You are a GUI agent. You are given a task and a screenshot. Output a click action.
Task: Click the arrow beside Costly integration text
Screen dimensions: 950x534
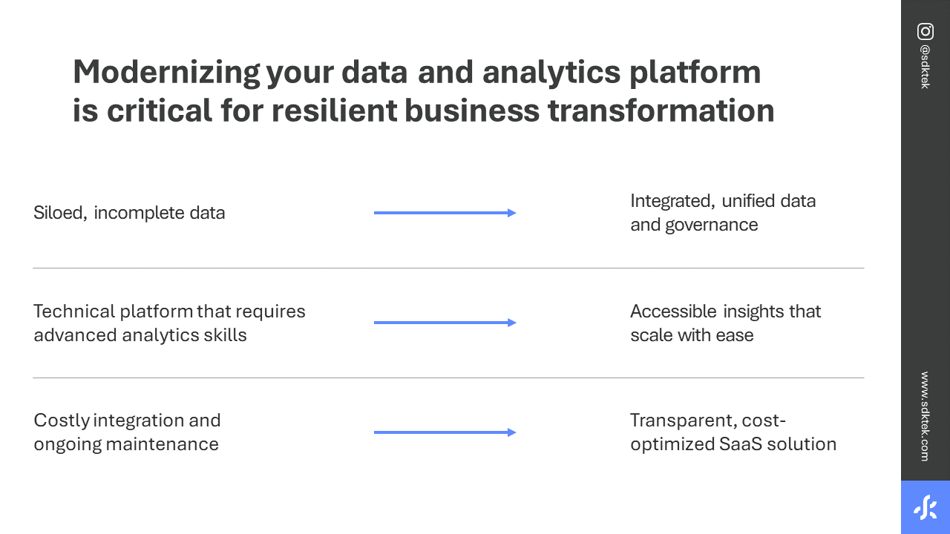[445, 432]
